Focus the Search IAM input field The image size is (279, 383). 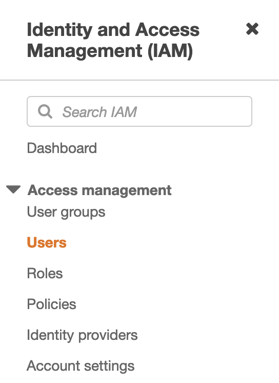point(139,111)
